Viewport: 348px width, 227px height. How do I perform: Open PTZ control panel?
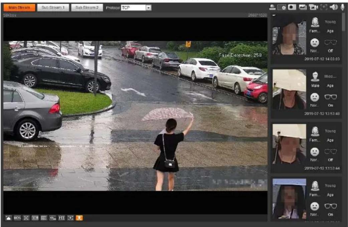click(x=61, y=218)
